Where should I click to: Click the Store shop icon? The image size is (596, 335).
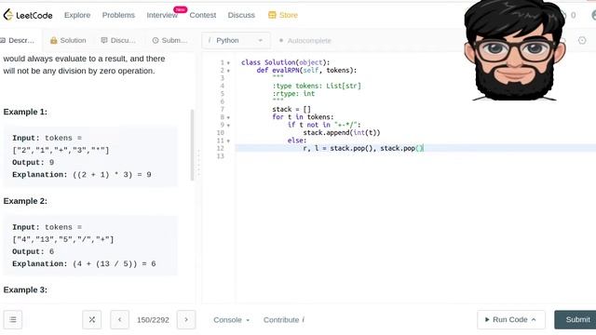272,15
